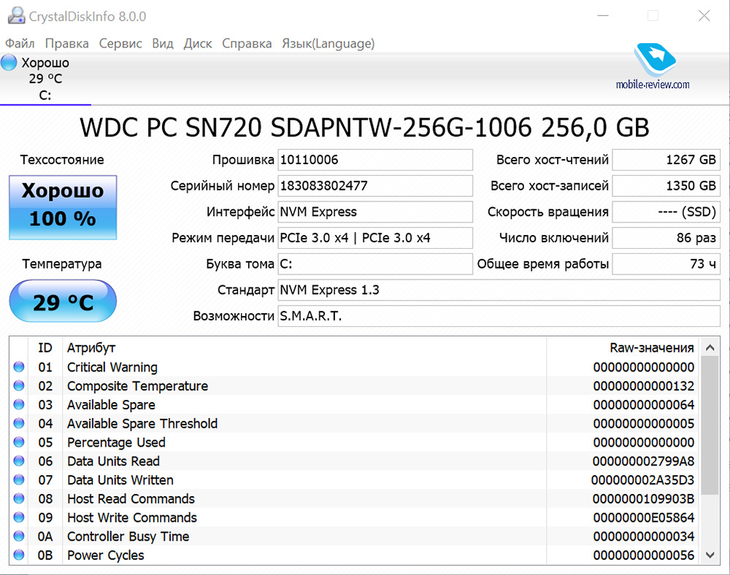Click status dot for Power Cycles row
This screenshot has height=575, width=730.
click(19, 555)
